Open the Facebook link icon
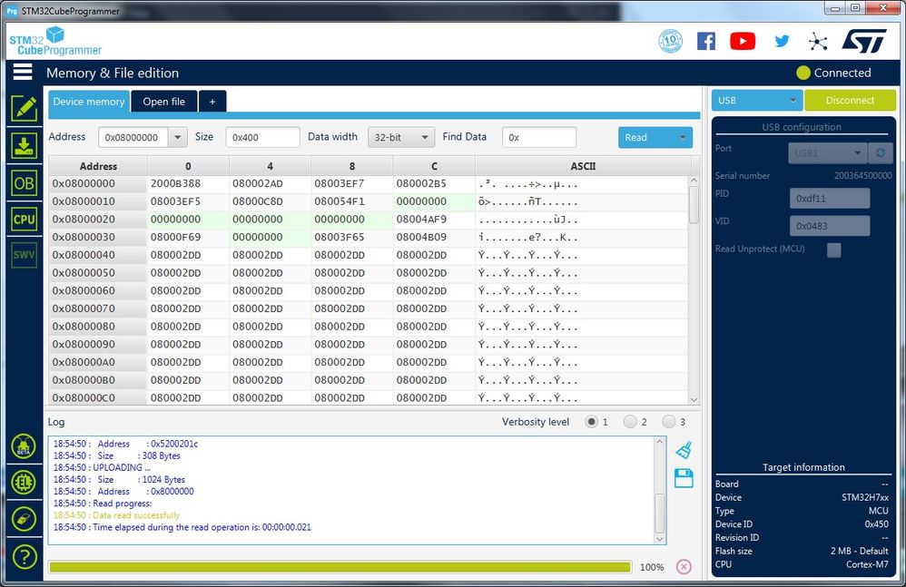 click(706, 41)
